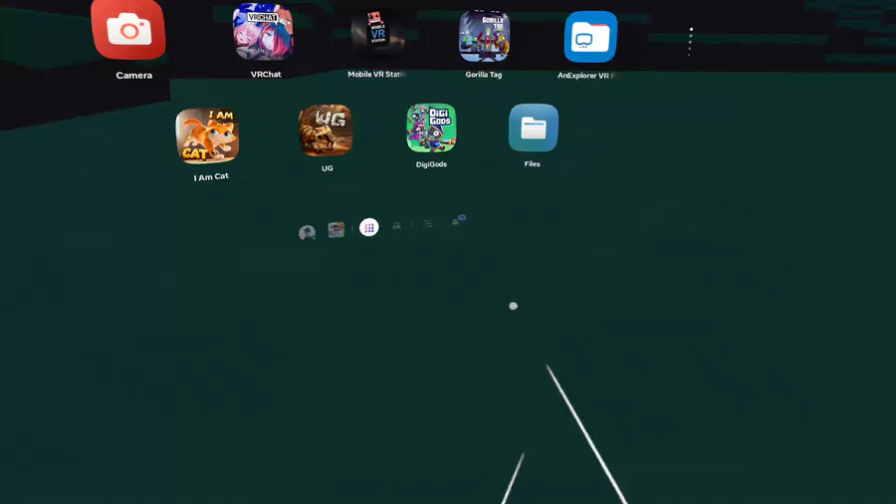The height and width of the screenshot is (504, 896).
Task: Launch the Gorilla Tag game
Action: (484, 36)
